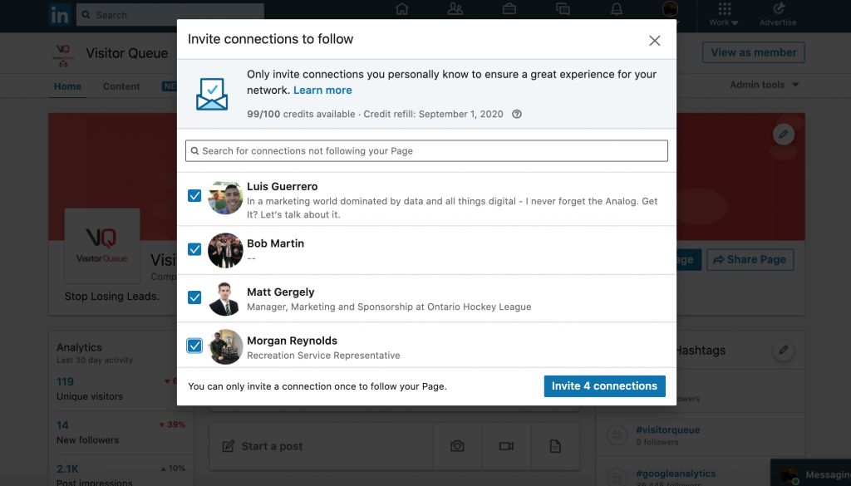Click the View as member button

(753, 52)
